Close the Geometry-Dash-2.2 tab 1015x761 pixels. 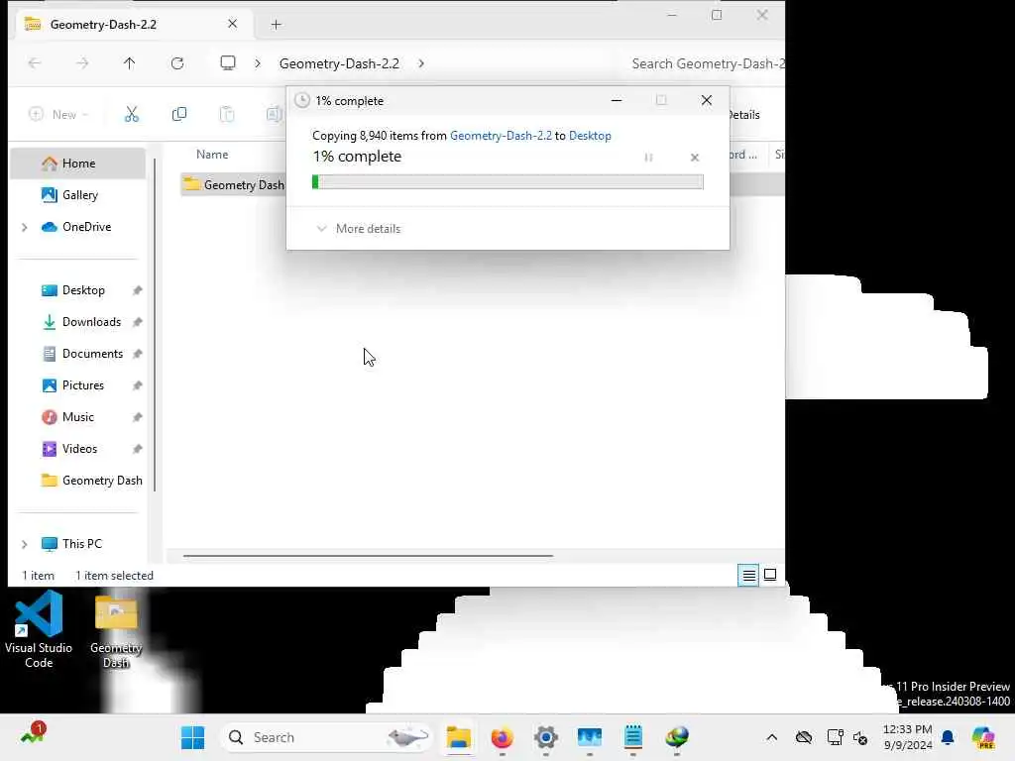point(232,24)
